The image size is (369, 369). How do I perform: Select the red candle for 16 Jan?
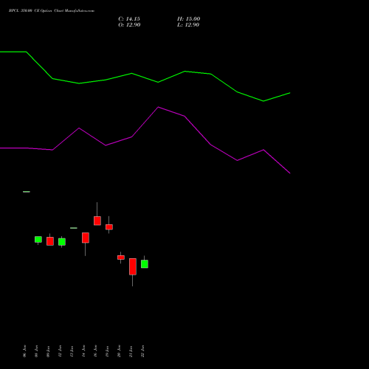(97, 221)
